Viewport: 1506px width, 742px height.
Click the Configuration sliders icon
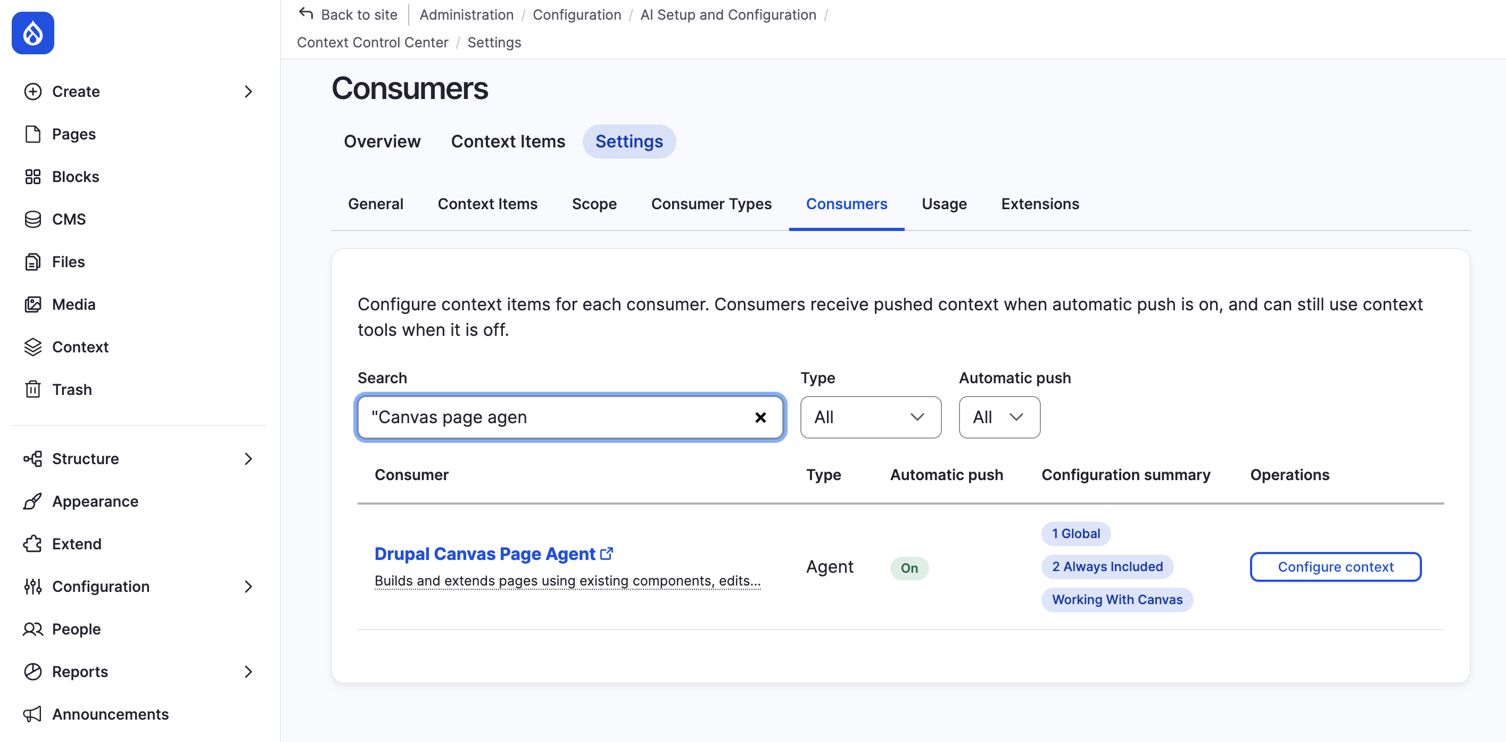click(33, 587)
